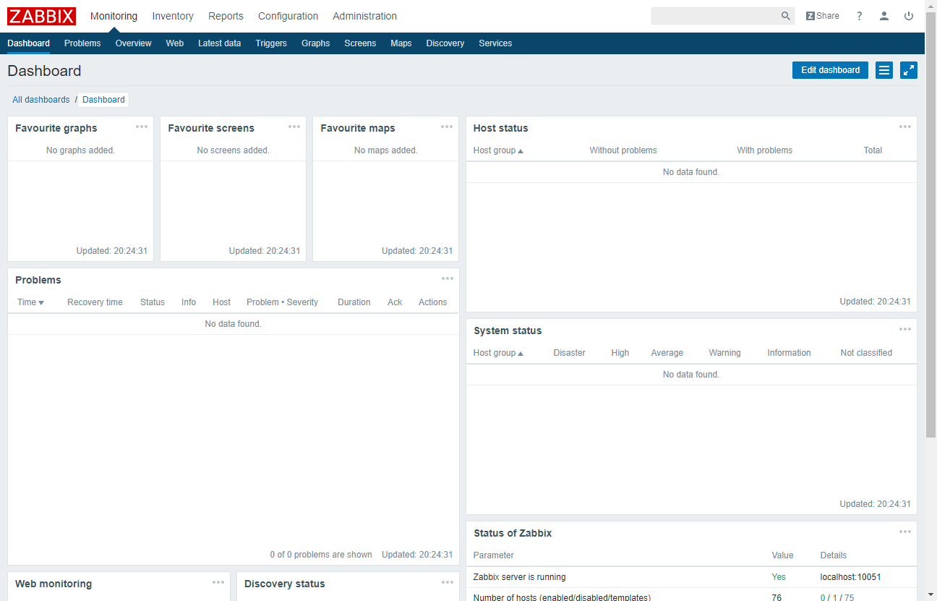Click the 'localhost:10051' details text
Viewport: 937px width, 601px height.
click(x=850, y=577)
